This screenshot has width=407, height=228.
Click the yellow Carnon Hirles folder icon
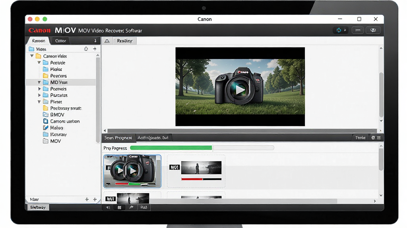click(x=39, y=56)
